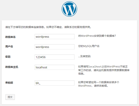Screen dimensions: 139x106
Task: Focus the 数据库名 input field
Action: point(54,37)
